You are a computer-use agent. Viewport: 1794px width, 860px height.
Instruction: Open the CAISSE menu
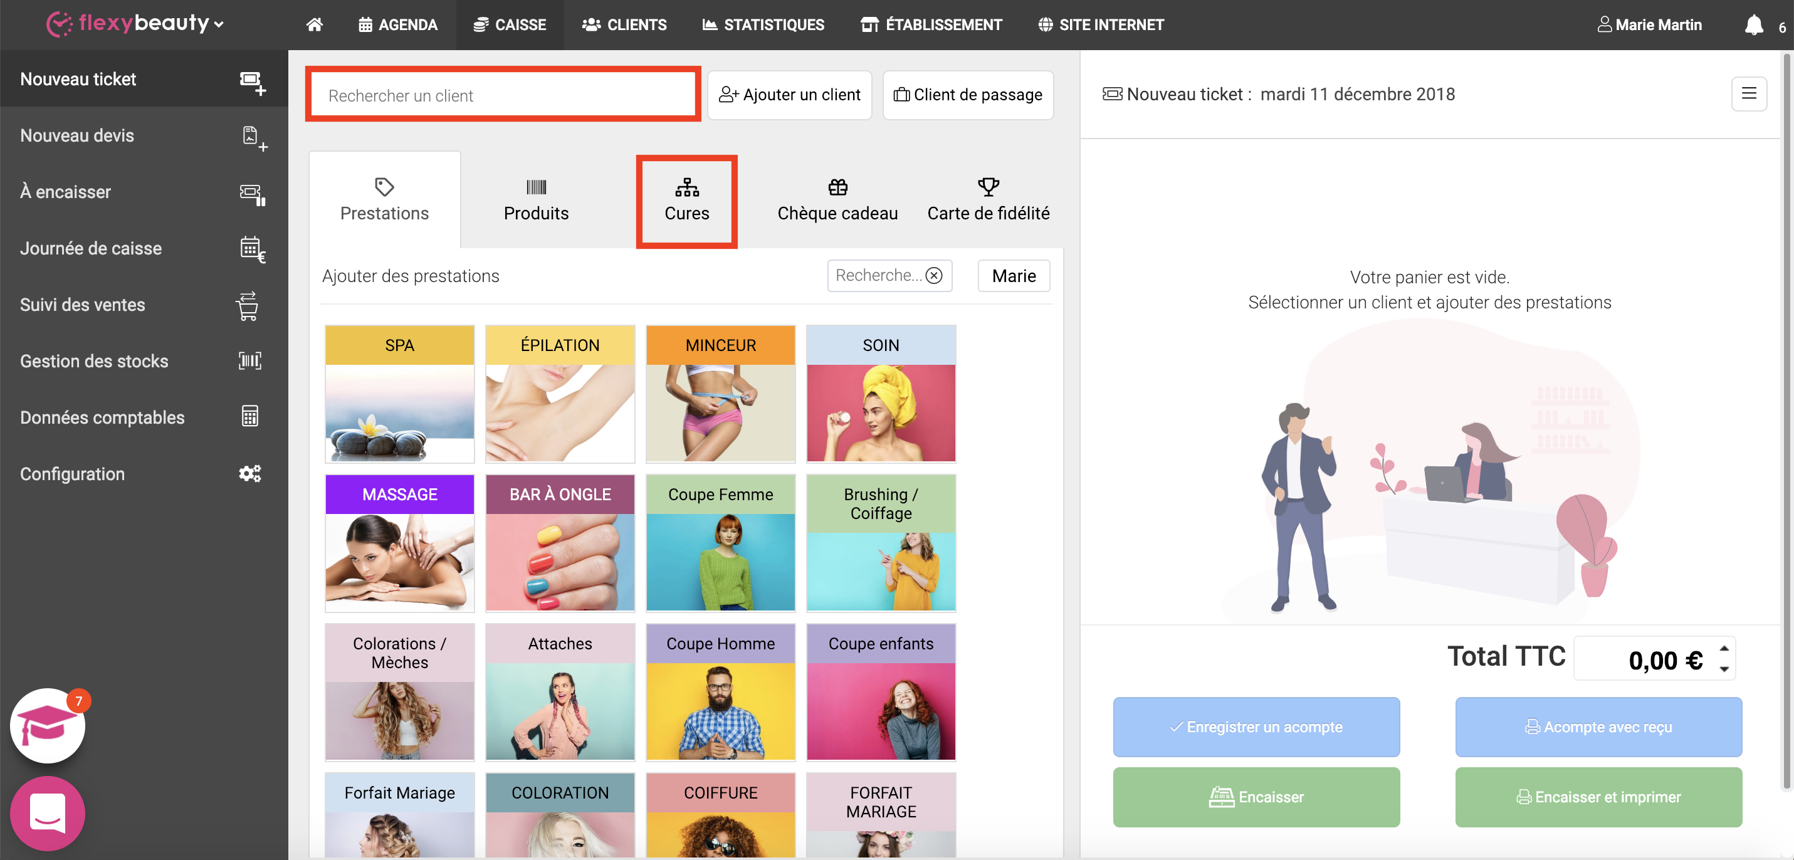pos(510,25)
